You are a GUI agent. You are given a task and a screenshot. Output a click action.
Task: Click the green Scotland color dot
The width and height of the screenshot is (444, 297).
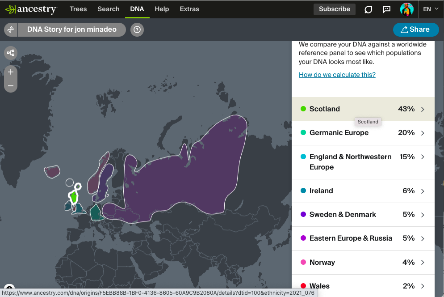303,109
